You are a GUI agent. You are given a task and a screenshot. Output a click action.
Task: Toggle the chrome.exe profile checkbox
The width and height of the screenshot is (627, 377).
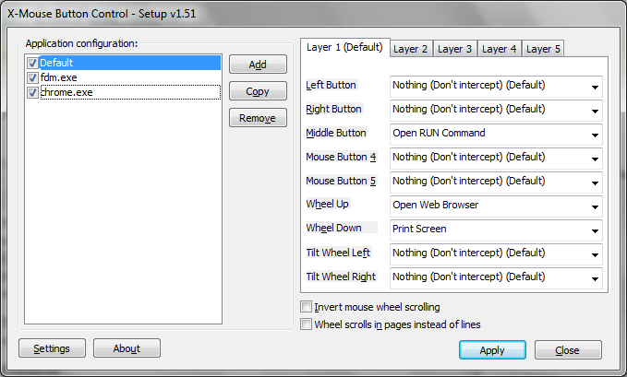click(x=33, y=93)
